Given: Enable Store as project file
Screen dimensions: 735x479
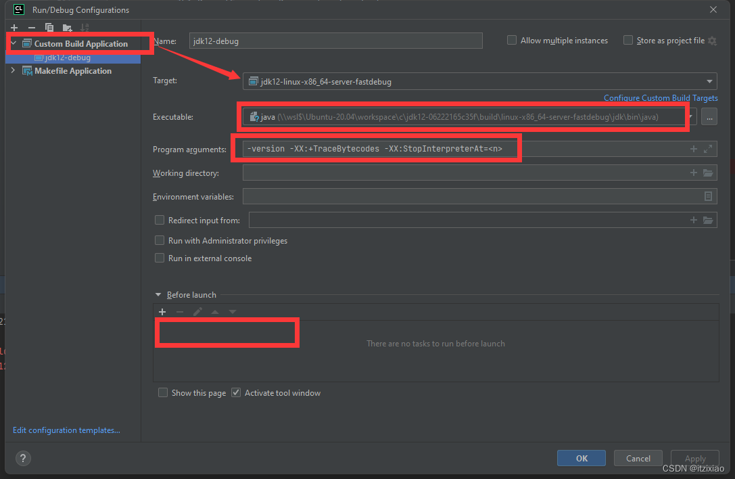Looking at the screenshot, I should [628, 41].
